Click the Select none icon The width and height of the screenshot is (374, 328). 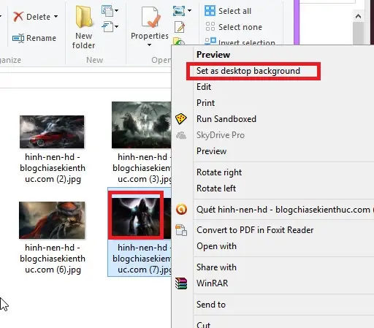pyautogui.click(x=210, y=26)
